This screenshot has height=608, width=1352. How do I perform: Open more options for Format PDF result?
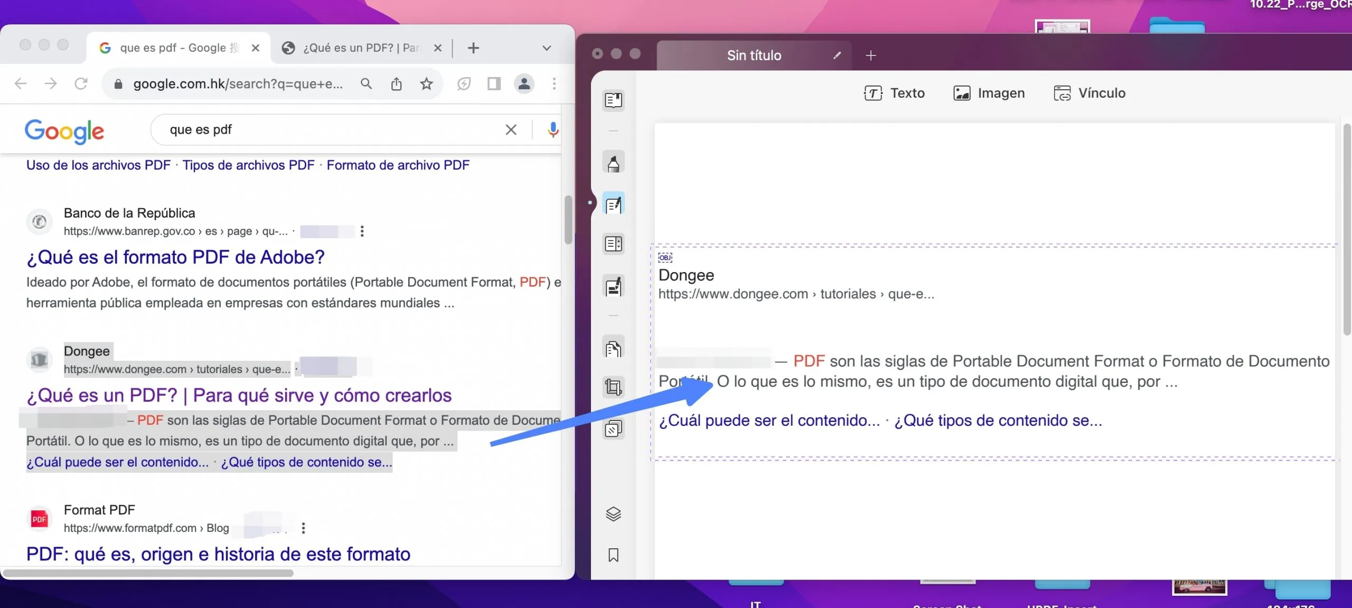(x=303, y=528)
